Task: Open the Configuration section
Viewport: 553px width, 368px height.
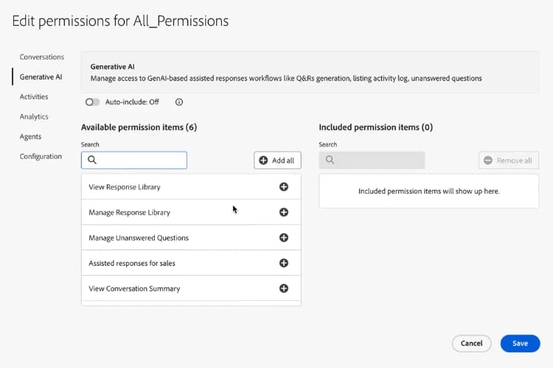Action: coord(41,156)
